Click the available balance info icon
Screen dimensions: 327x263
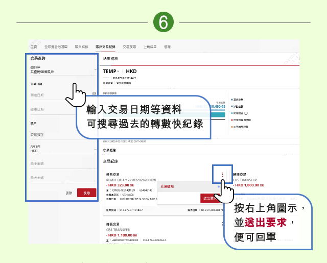point(246,113)
